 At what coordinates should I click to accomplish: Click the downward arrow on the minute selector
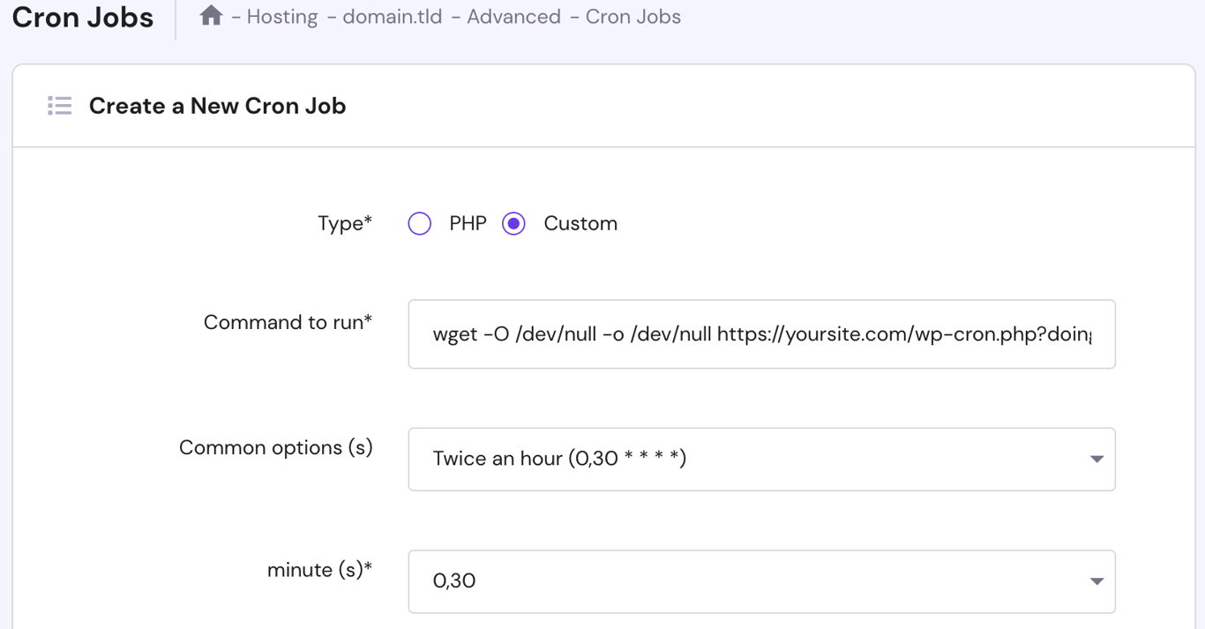tap(1096, 580)
